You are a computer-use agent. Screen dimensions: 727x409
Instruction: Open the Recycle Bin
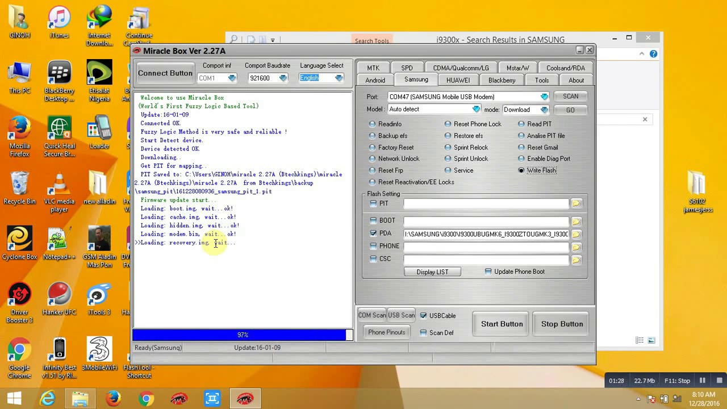point(19,189)
